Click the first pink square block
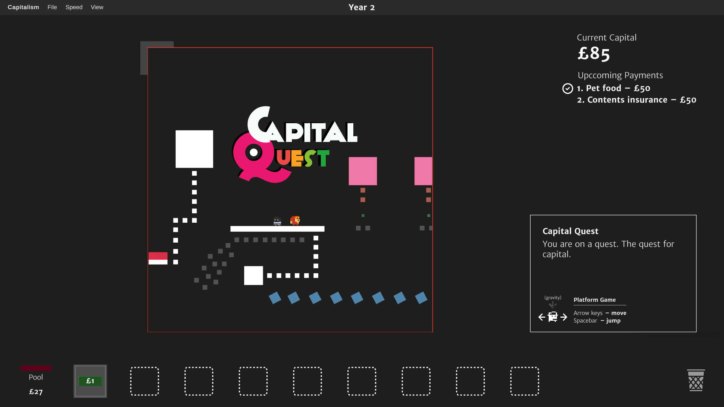724x407 pixels. pos(363,171)
